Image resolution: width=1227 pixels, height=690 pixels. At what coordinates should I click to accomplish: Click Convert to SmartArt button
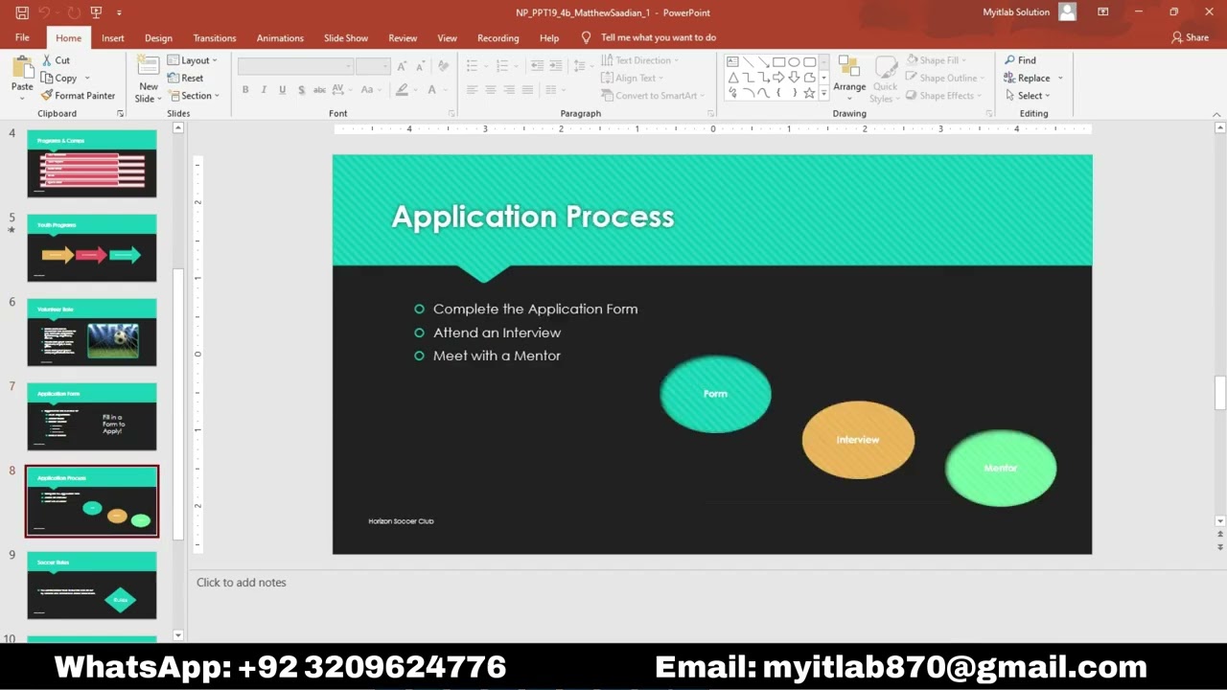coord(653,96)
